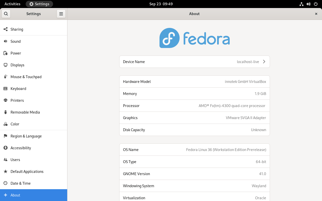Viewport: 322px width, 201px height.
Task: Click the Color icon in sidebar
Action: click(x=6, y=124)
